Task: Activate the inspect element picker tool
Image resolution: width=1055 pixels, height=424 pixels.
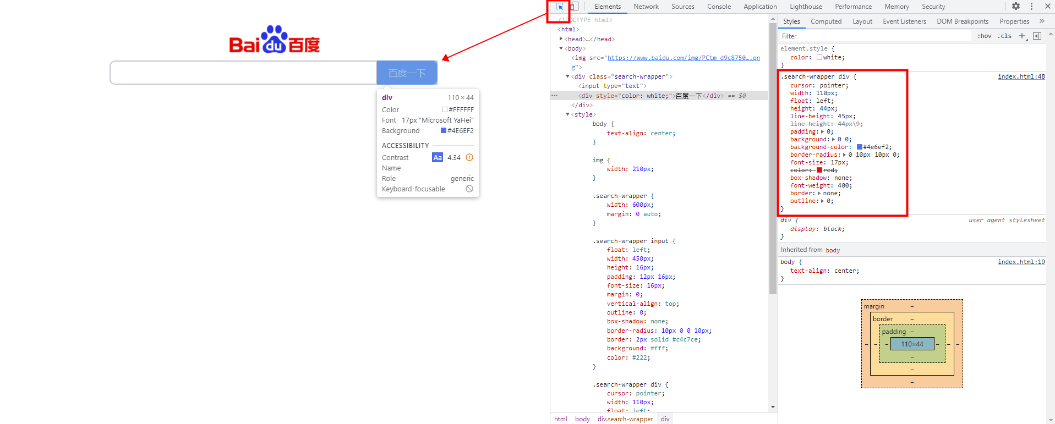Action: click(559, 7)
